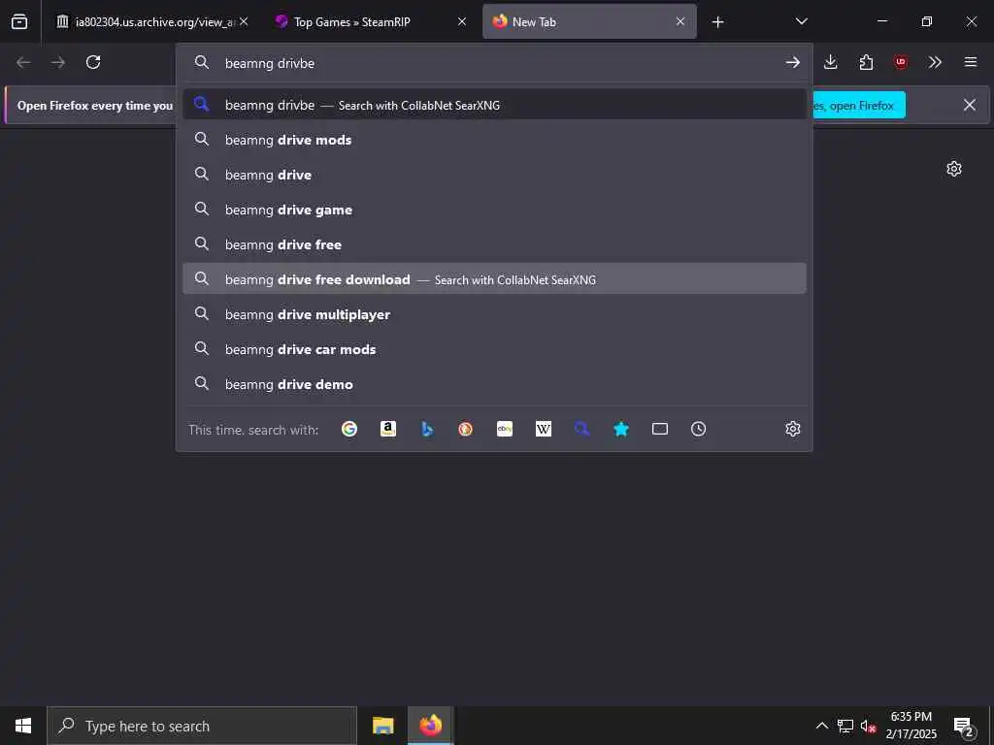The height and width of the screenshot is (745, 994).
Task: Open clock showing 6:35 PM
Action: click(911, 726)
